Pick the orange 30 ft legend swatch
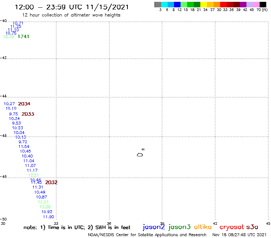The height and width of the screenshot is (238, 271). click(217, 4)
